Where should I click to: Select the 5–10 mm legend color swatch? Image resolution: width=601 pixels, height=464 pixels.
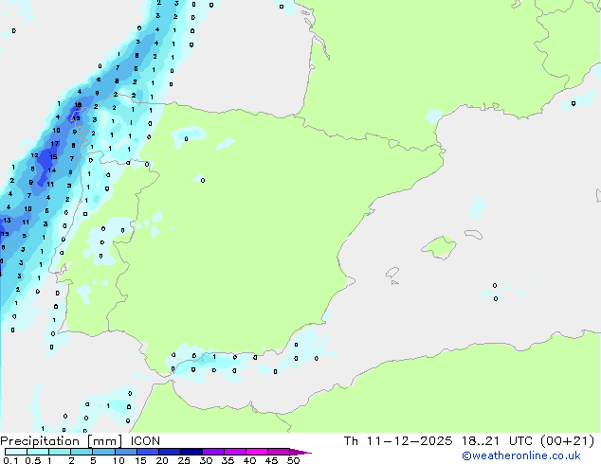[103, 452]
